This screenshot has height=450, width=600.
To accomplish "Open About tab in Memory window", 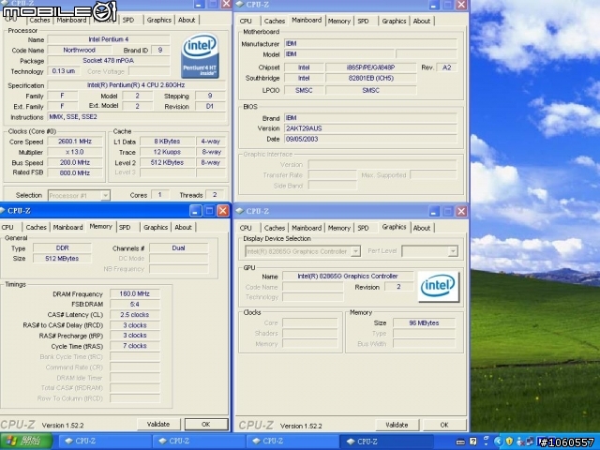I will (184, 227).
